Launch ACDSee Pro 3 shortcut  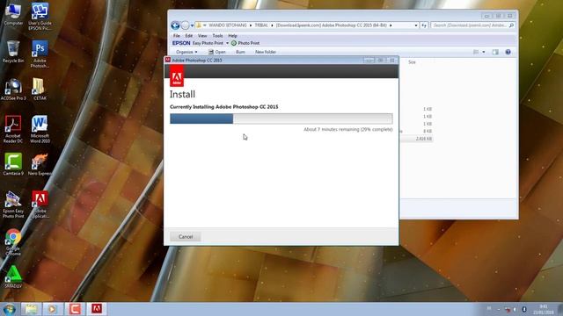[x=13, y=90]
